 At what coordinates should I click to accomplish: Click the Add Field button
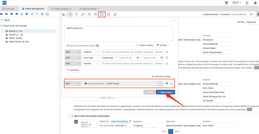(x=73, y=70)
